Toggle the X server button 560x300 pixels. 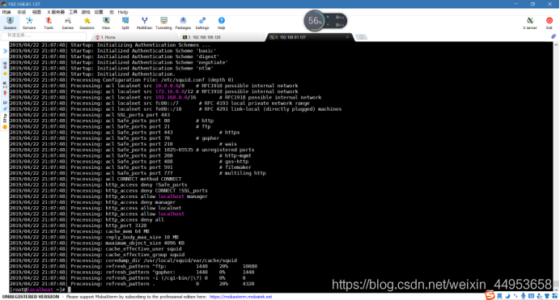pyautogui.click(x=530, y=23)
